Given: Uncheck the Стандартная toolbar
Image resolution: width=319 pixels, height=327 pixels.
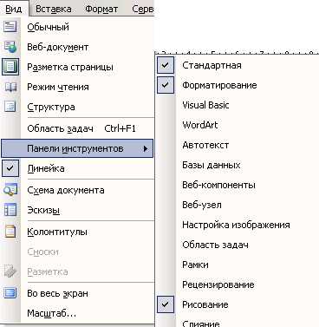Looking at the screenshot, I should coord(166,65).
